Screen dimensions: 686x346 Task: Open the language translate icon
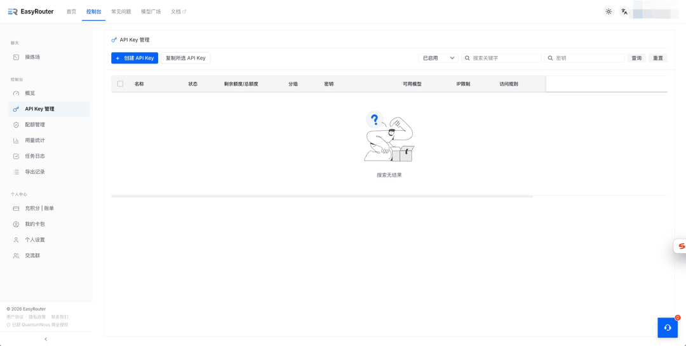point(624,12)
